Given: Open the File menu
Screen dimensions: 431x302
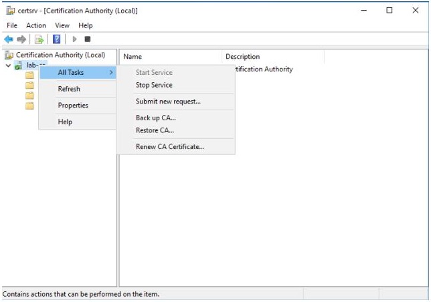Looking at the screenshot, I should click(12, 25).
